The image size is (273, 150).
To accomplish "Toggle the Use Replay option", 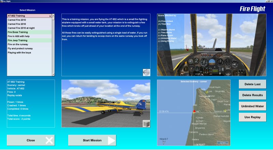I will pos(253,117).
